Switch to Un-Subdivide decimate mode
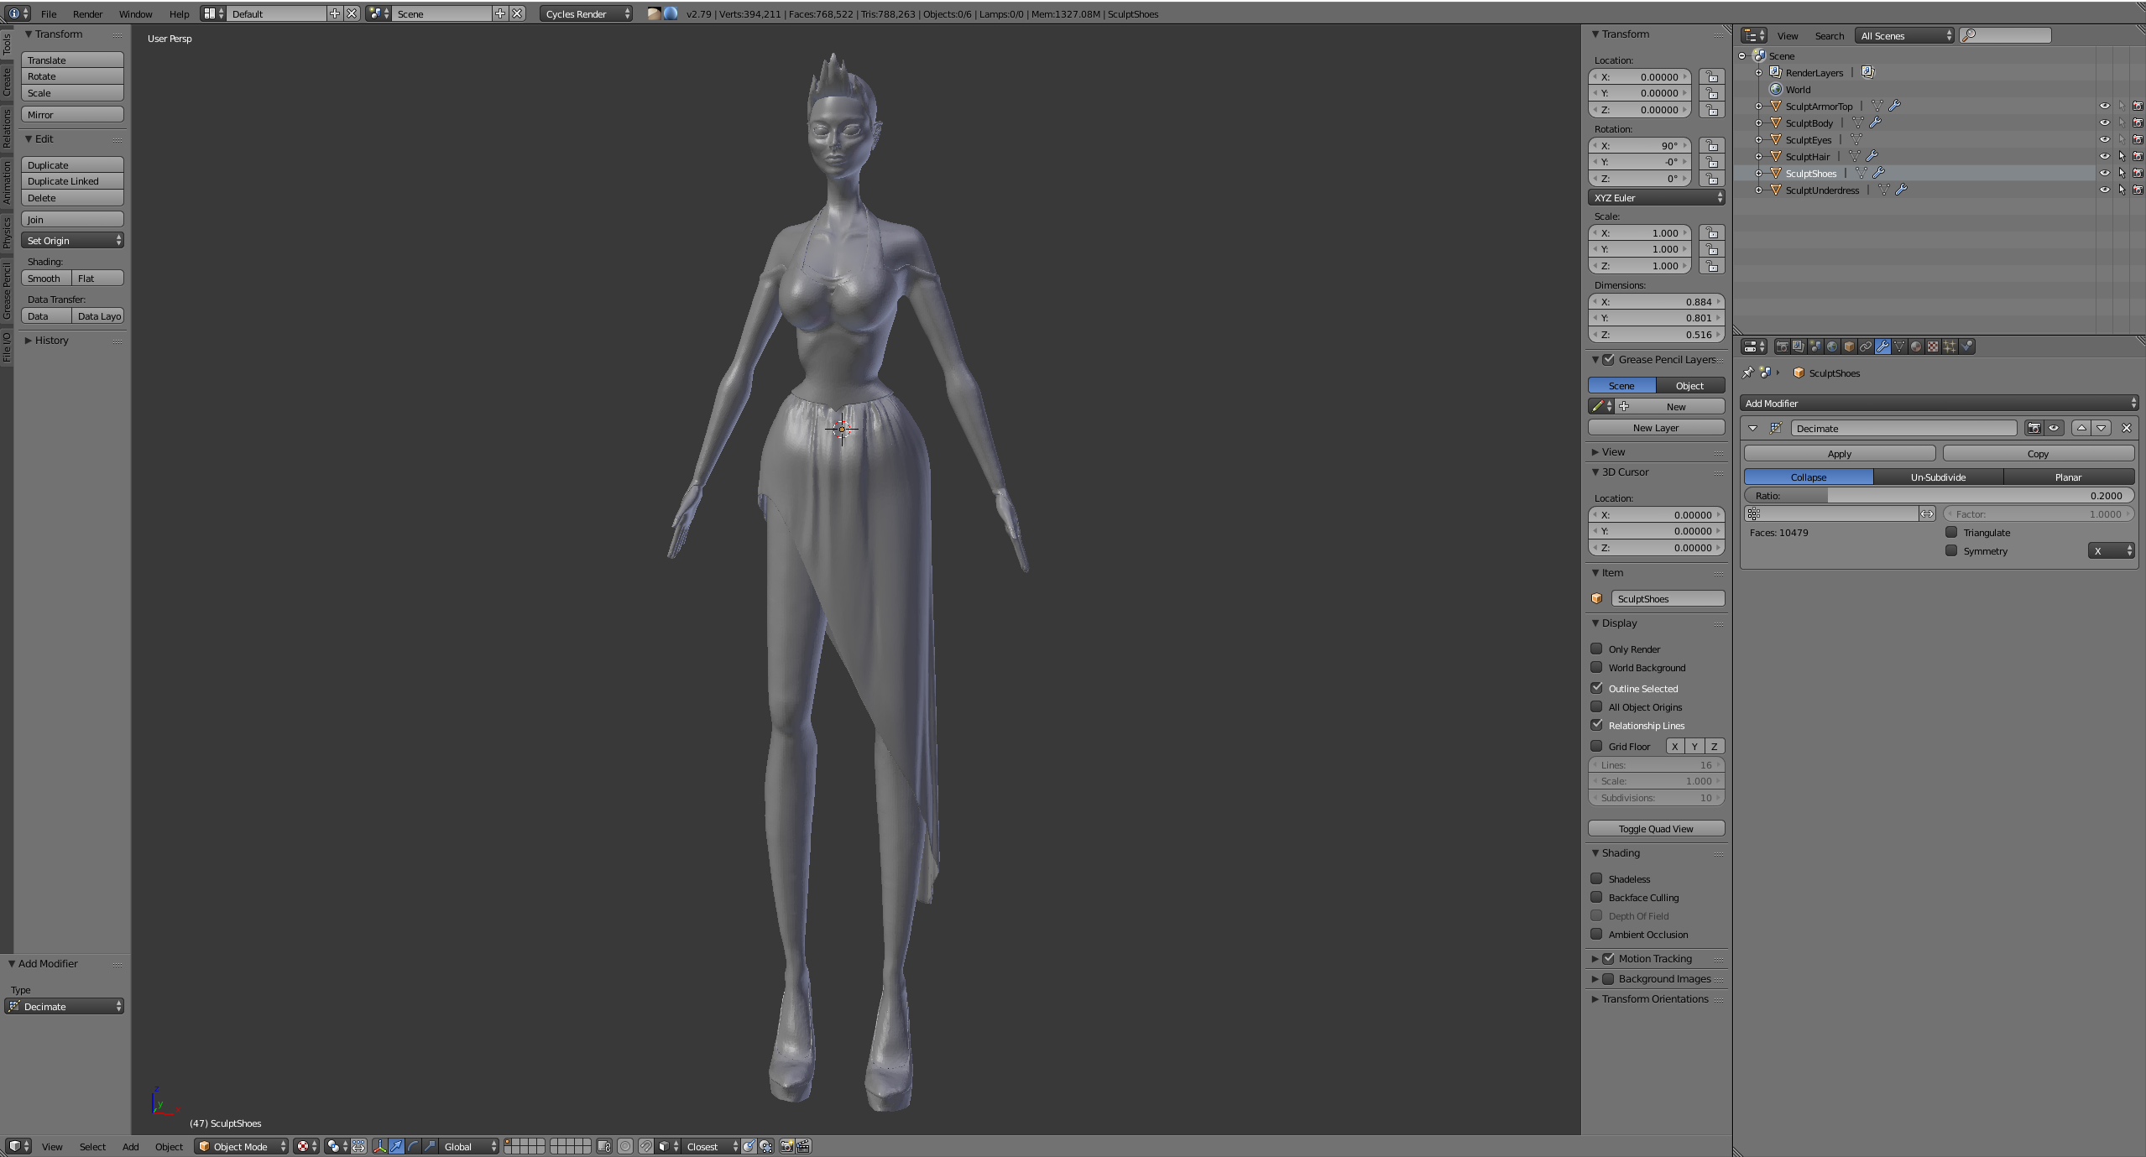The height and width of the screenshot is (1157, 2146). (x=1938, y=477)
